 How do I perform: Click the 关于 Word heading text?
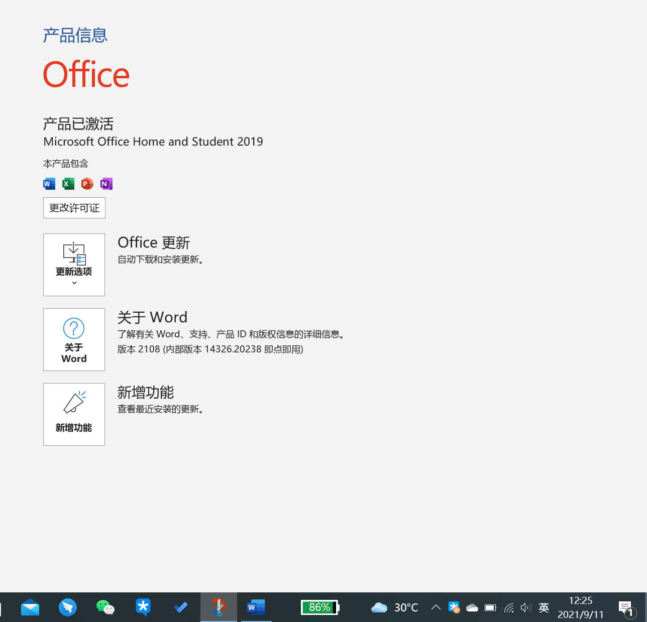pos(152,317)
